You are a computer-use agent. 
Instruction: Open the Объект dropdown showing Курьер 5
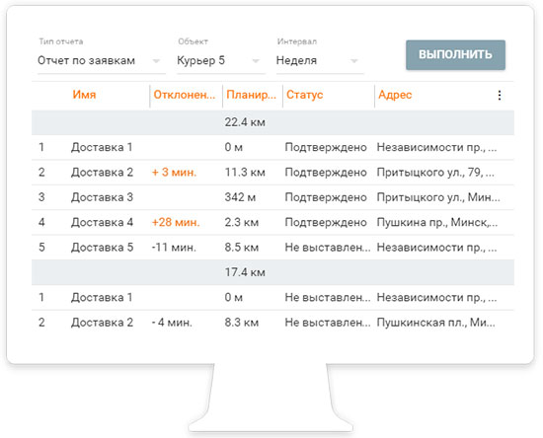220,61
